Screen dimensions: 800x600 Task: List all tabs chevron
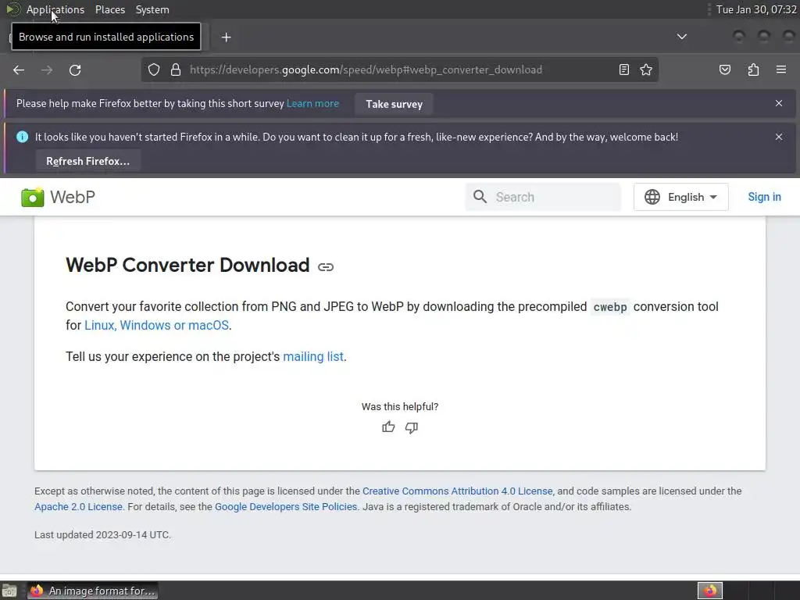[x=681, y=37]
